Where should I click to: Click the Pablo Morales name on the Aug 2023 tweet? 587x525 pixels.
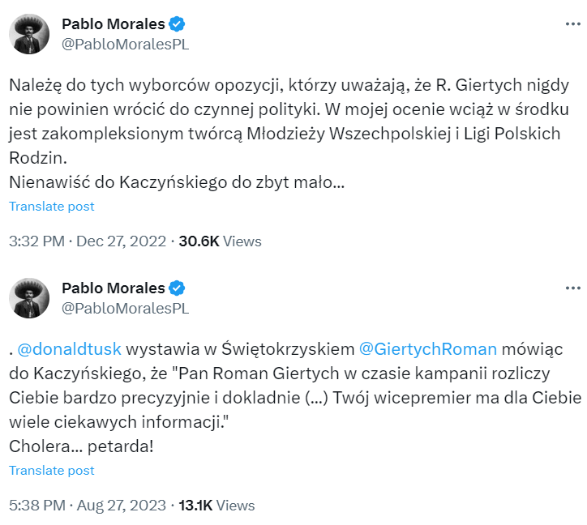113,288
